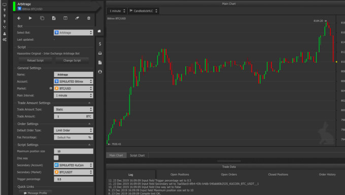Open the document page side tab icon
Viewport: 345px width, 195px height.
pyautogui.click(x=100, y=63)
